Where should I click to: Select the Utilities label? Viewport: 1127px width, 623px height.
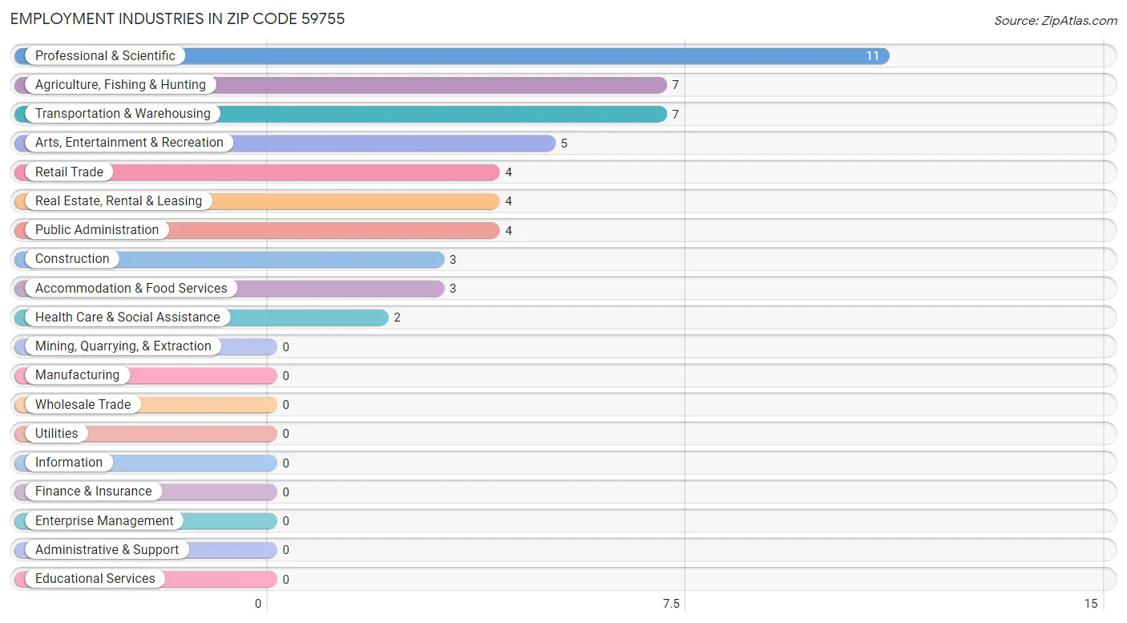pos(57,433)
